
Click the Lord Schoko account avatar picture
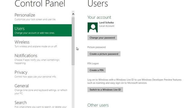tap(93, 27)
